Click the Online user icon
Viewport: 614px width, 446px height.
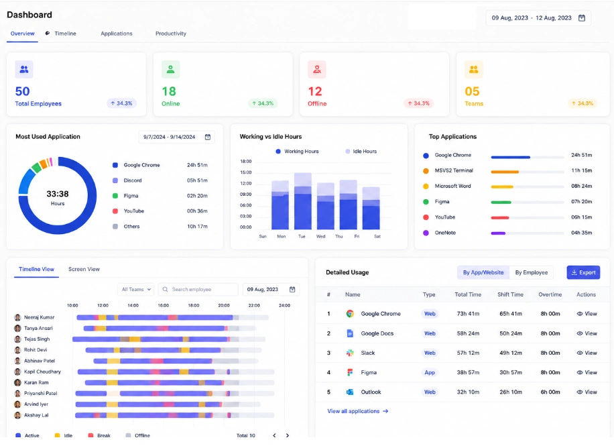[170, 69]
